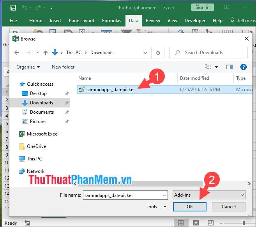Open the dialog Help question mark icon
The height and width of the screenshot is (227, 256).
click(x=244, y=67)
